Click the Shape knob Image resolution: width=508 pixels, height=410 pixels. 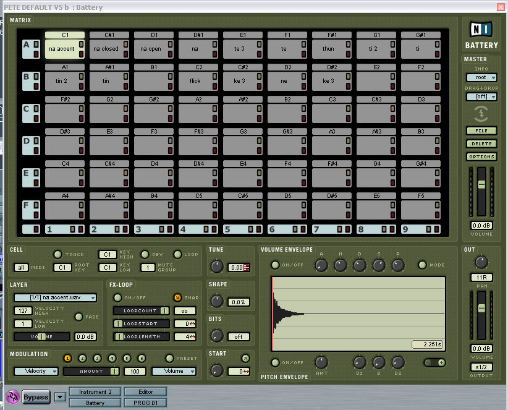(x=216, y=301)
